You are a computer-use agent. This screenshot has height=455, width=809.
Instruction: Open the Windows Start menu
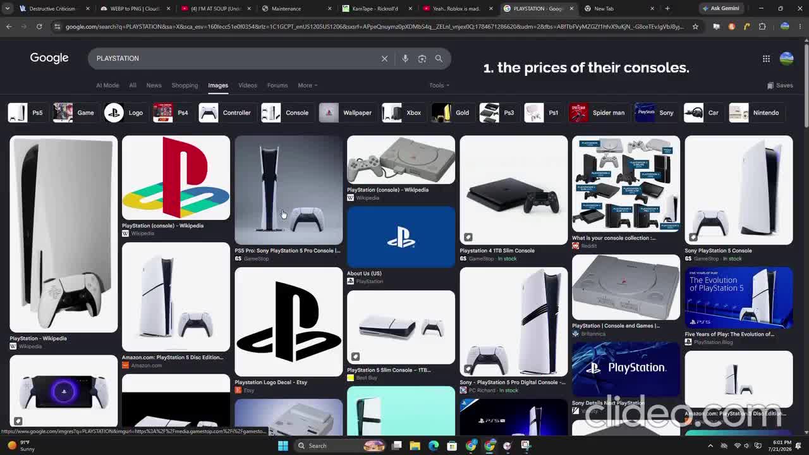click(283, 446)
